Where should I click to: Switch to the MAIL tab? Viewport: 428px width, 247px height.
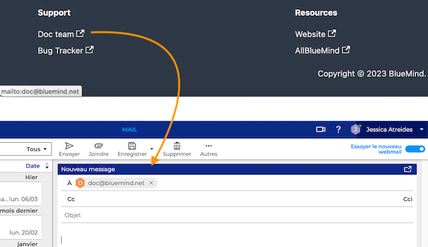pyautogui.click(x=130, y=130)
